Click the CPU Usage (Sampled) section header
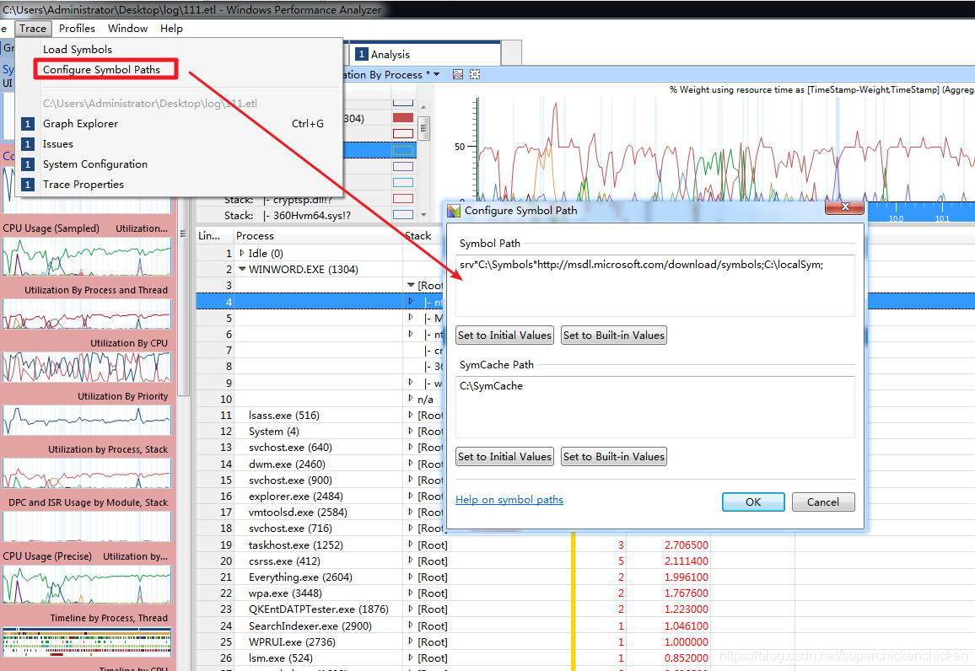 51,228
